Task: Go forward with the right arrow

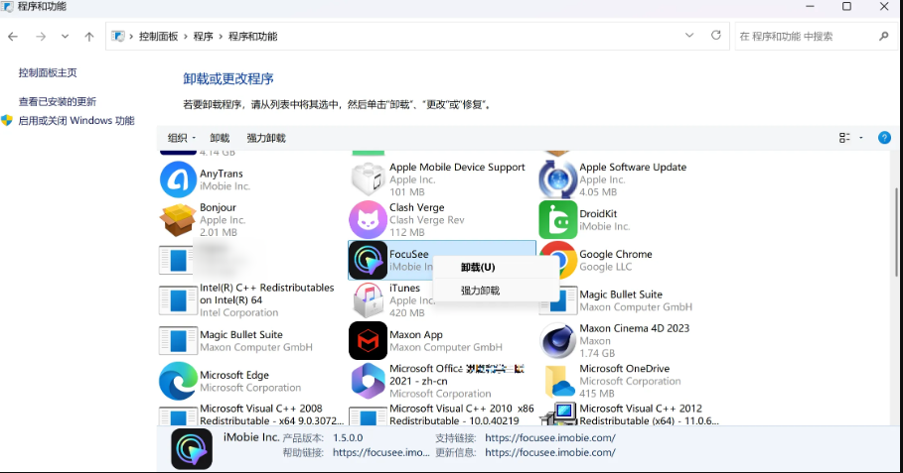Action: pos(41,37)
